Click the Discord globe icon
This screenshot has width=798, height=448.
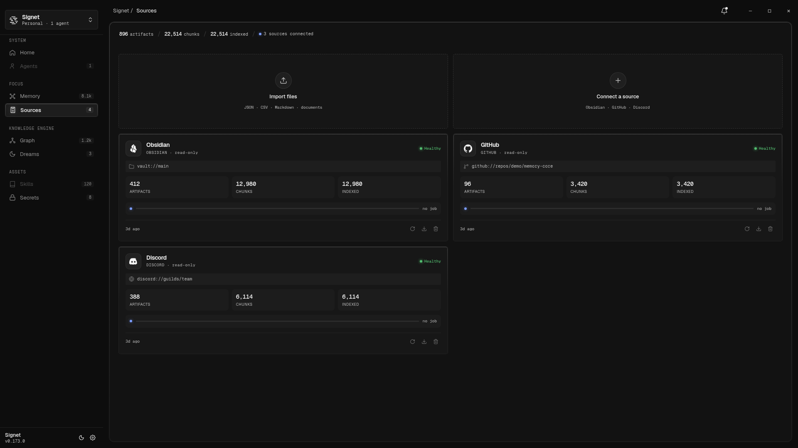pyautogui.click(x=131, y=279)
